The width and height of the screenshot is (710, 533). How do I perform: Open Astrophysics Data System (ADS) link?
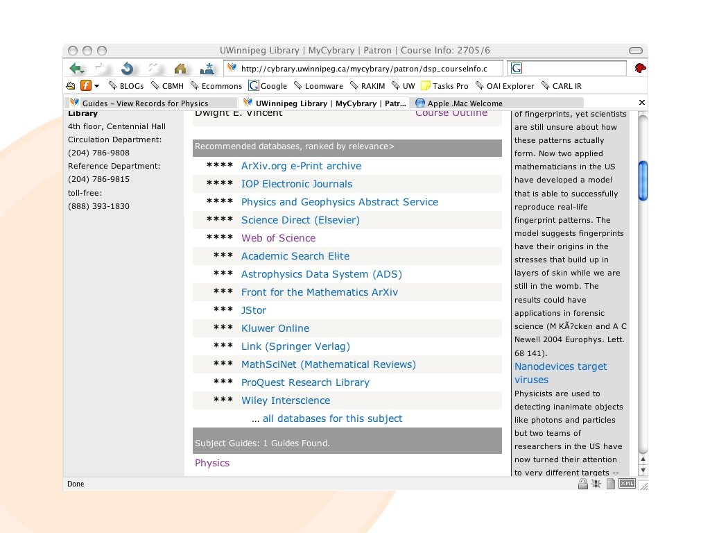pos(322,274)
